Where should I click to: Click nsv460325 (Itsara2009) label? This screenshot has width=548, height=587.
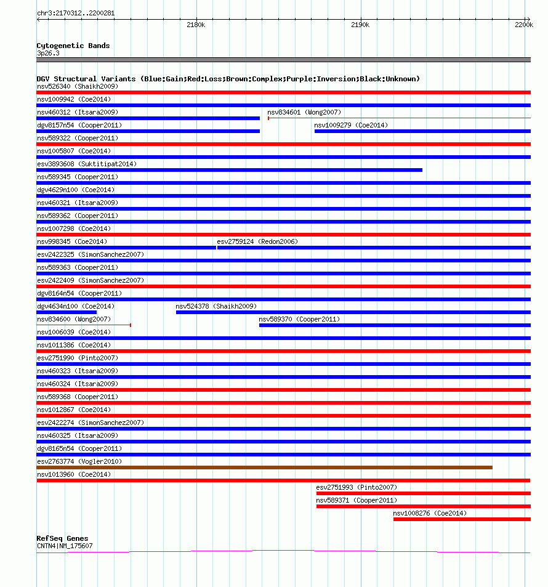[x=78, y=435]
